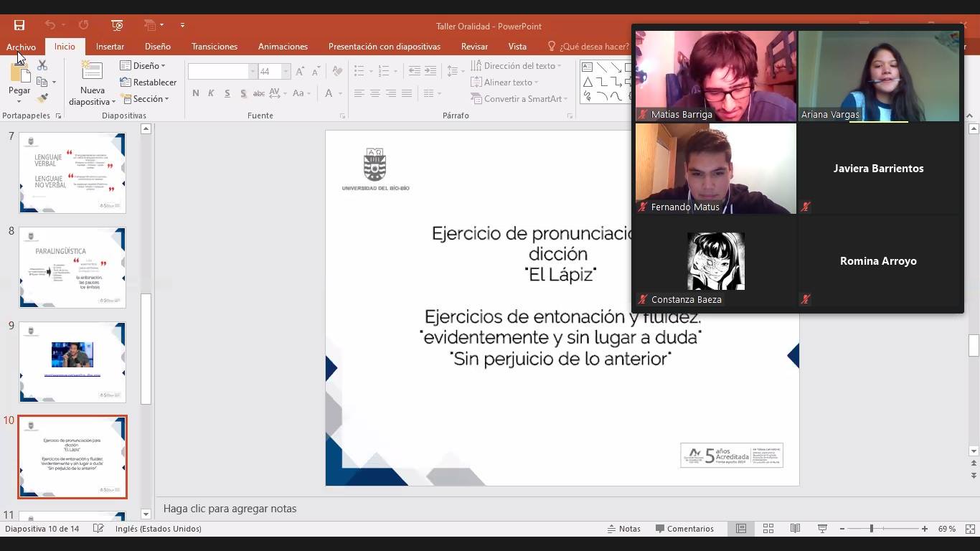
Task: Expand the Diseño layout dropdown
Action: (143, 66)
